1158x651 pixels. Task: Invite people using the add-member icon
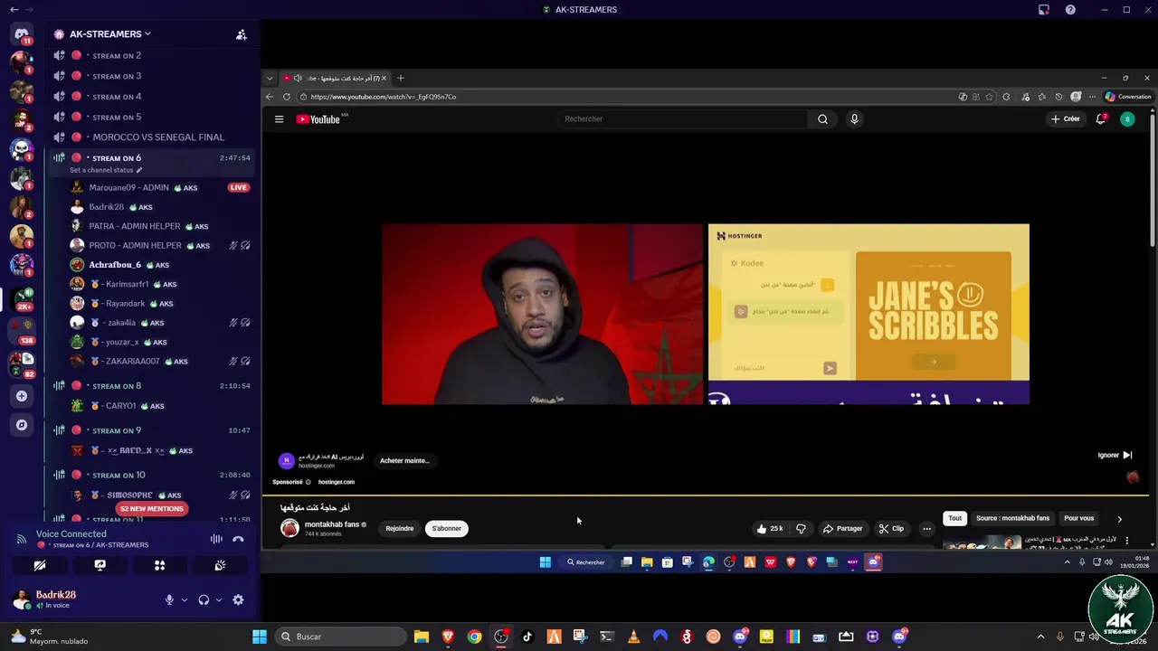242,34
